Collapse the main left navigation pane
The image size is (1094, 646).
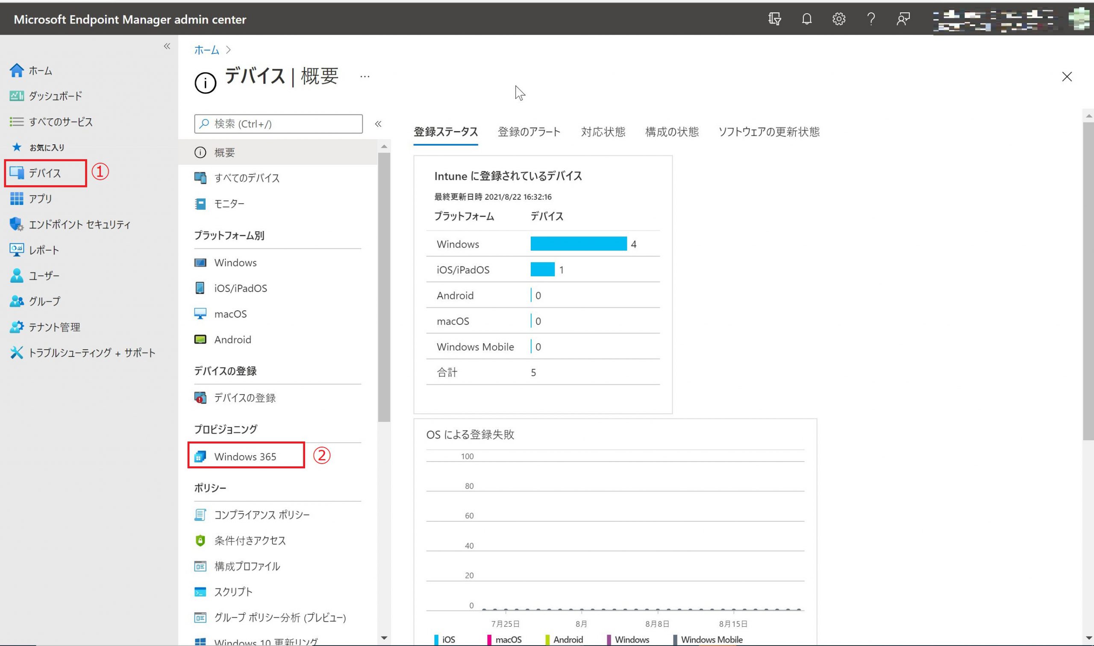click(167, 46)
